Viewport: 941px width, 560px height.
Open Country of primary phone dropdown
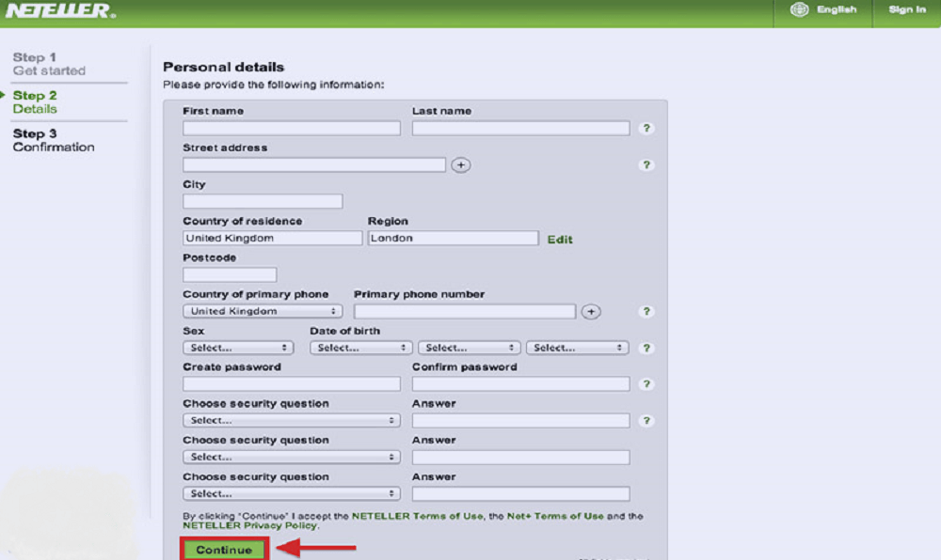pos(263,311)
